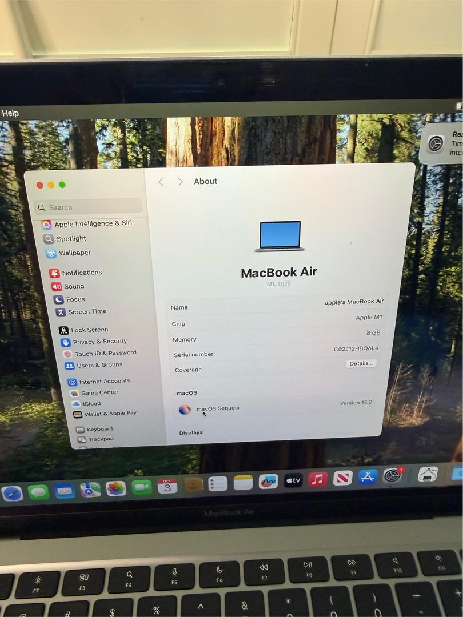The height and width of the screenshot is (617, 463).
Task: Select Spotlight in the sidebar
Action: point(70,239)
